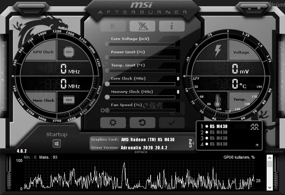Click Memory Clock value field showing 0
Viewport: 285px width, 195px height.
point(178,92)
